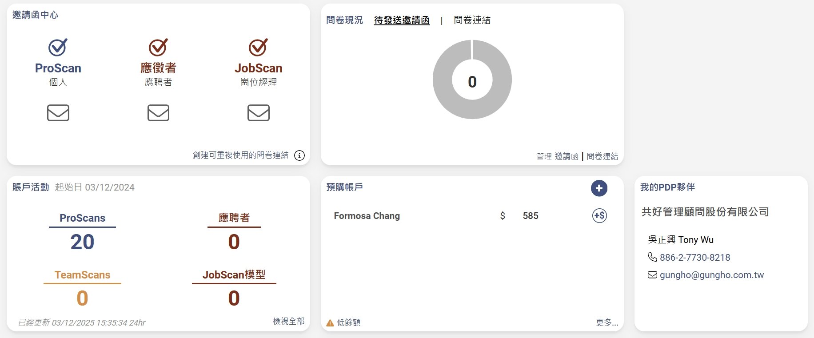The height and width of the screenshot is (338, 814).
Task: Click phone number 886-2-7730-8218
Action: pyautogui.click(x=694, y=258)
